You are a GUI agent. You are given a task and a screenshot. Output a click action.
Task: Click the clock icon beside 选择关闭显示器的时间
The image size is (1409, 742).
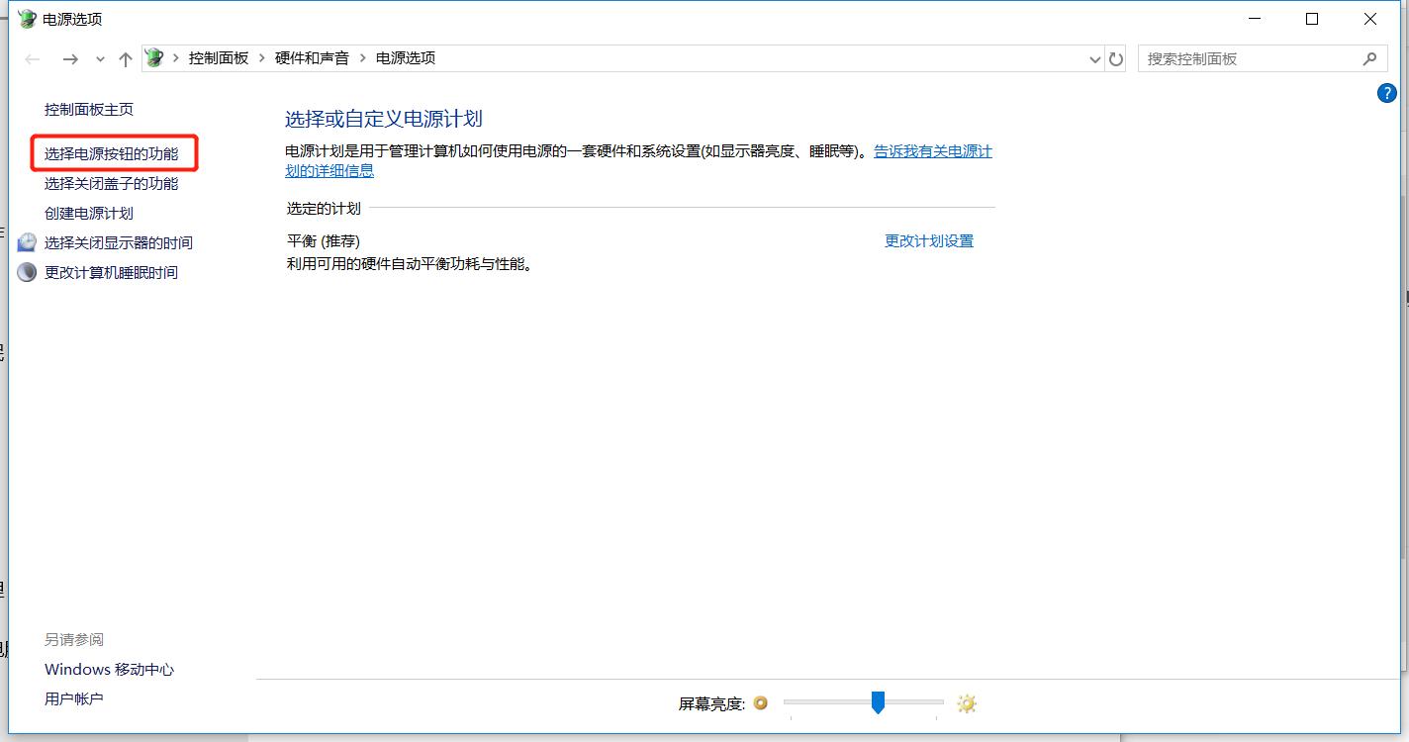[26, 241]
